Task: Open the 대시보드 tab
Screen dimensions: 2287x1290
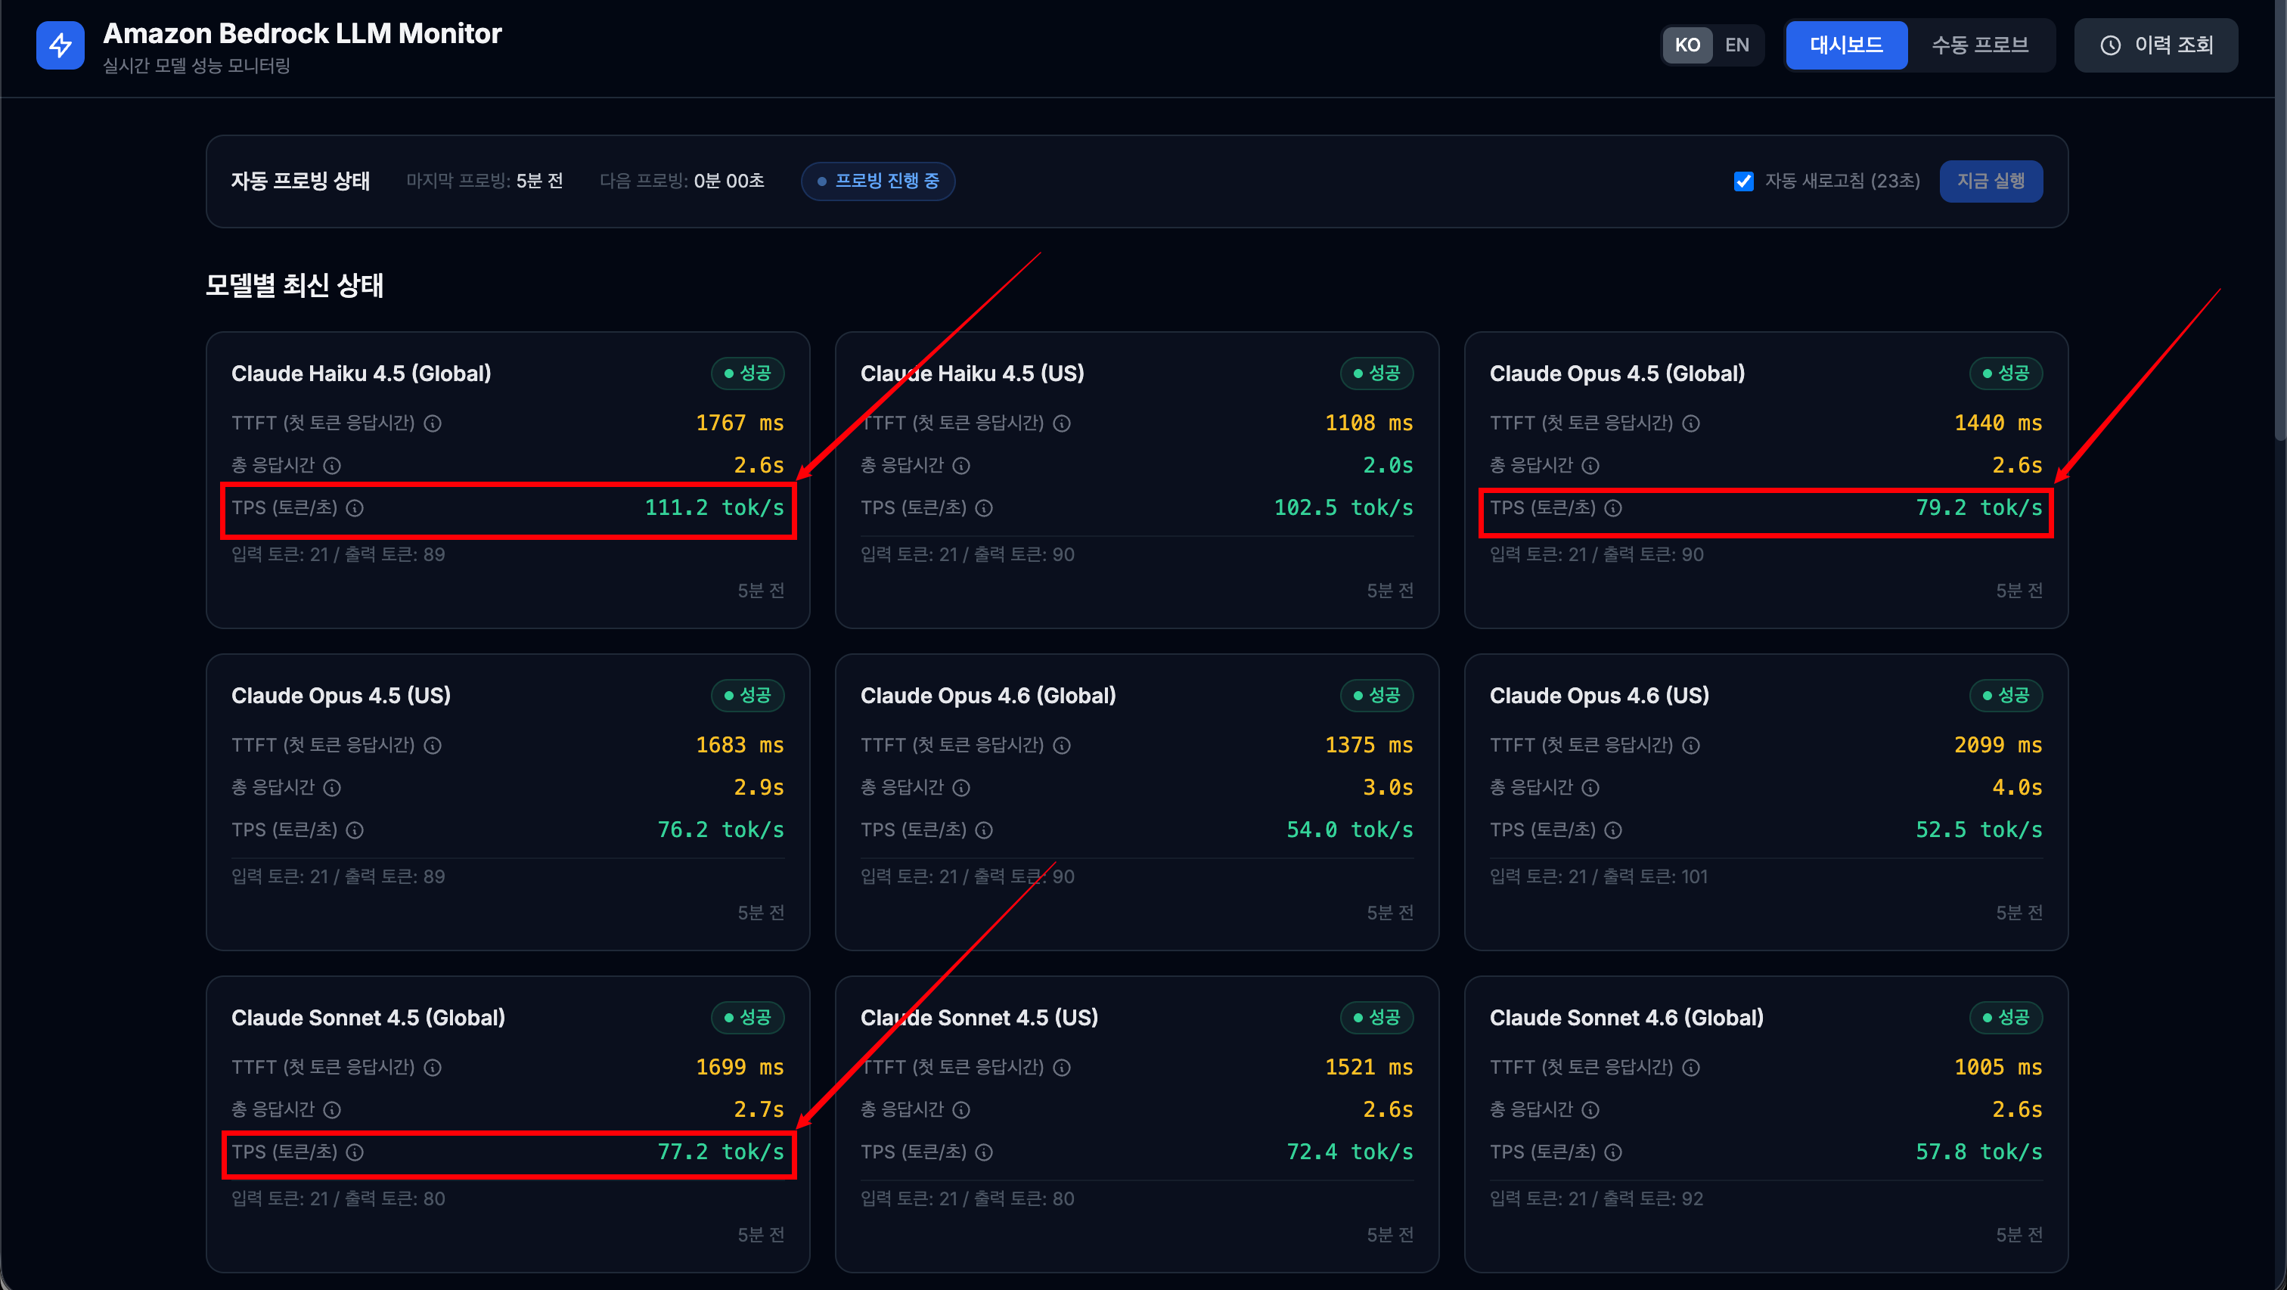Action: pos(1846,45)
